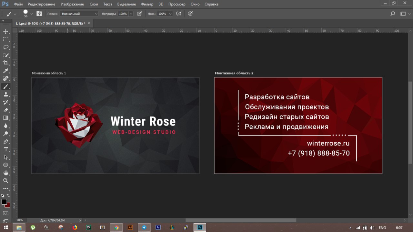This screenshot has height=232, width=413.
Task: Click the 'Монтажная область 1' artboard label
Action: pos(49,73)
